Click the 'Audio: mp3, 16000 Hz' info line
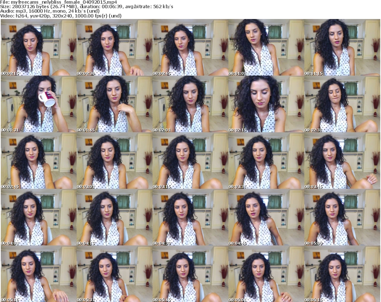This screenshot has height=302, width=381. (50, 11)
